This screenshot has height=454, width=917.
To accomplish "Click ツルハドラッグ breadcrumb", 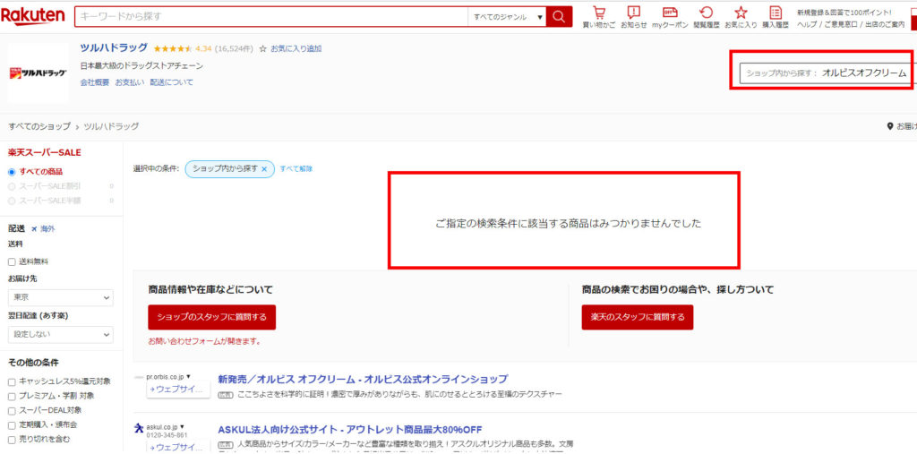I will pyautogui.click(x=111, y=126).
